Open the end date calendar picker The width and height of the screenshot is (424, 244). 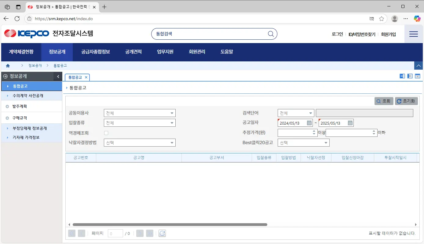point(350,123)
